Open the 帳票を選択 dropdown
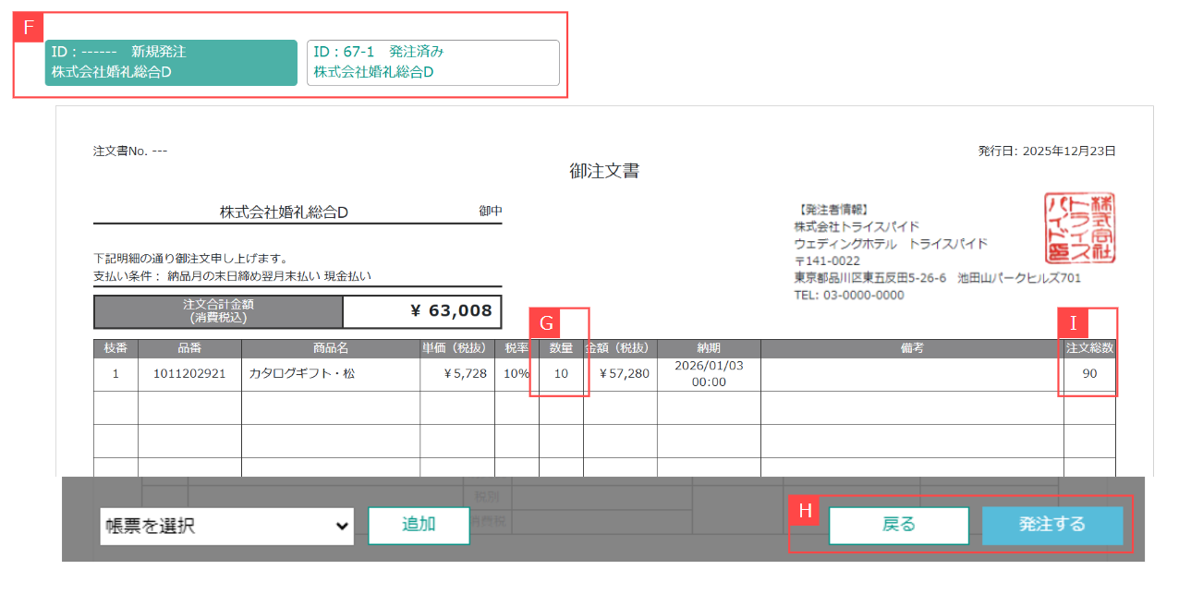This screenshot has height=594, width=1191. [x=226, y=526]
